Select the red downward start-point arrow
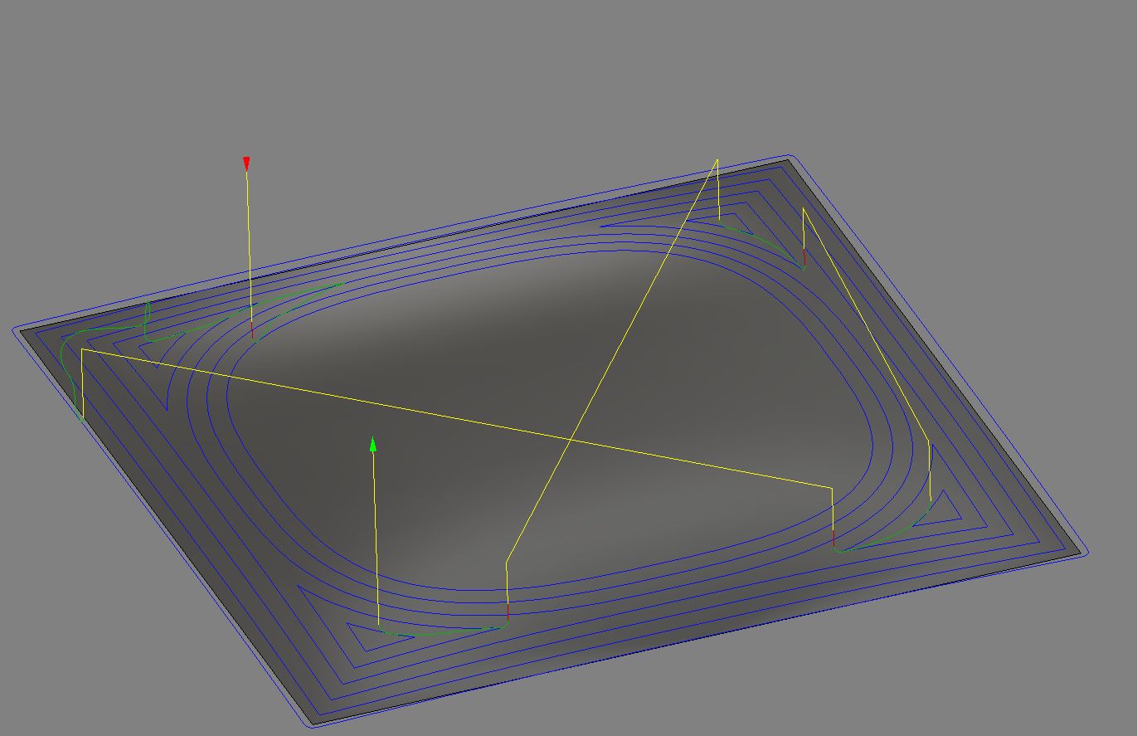Image resolution: width=1137 pixels, height=736 pixels. [246, 162]
